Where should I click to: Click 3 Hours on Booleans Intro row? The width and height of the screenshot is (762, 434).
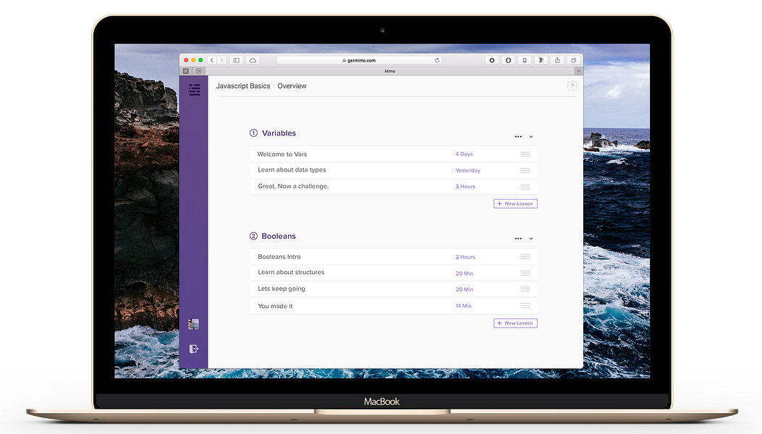(x=465, y=257)
